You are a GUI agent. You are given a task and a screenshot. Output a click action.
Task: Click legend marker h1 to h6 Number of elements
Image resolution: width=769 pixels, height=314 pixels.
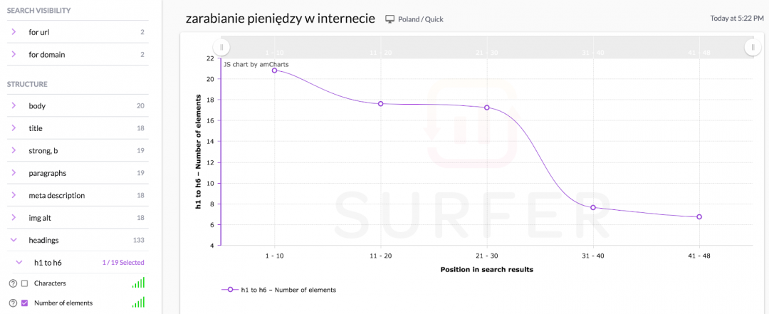coord(229,290)
